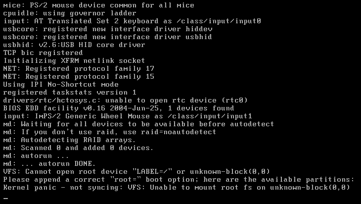Click the 'md: autorun ...' line
The height and width of the screenshot is (204, 361).
click(x=36, y=156)
